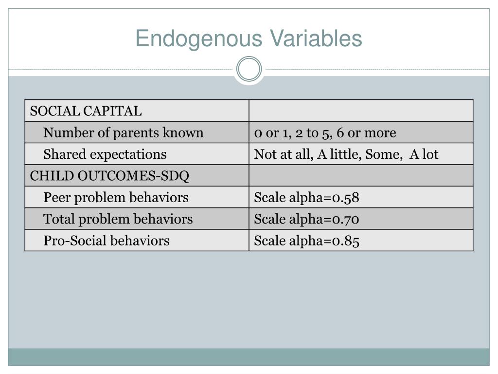Select the Endogenous Variables slide title

pyautogui.click(x=249, y=38)
